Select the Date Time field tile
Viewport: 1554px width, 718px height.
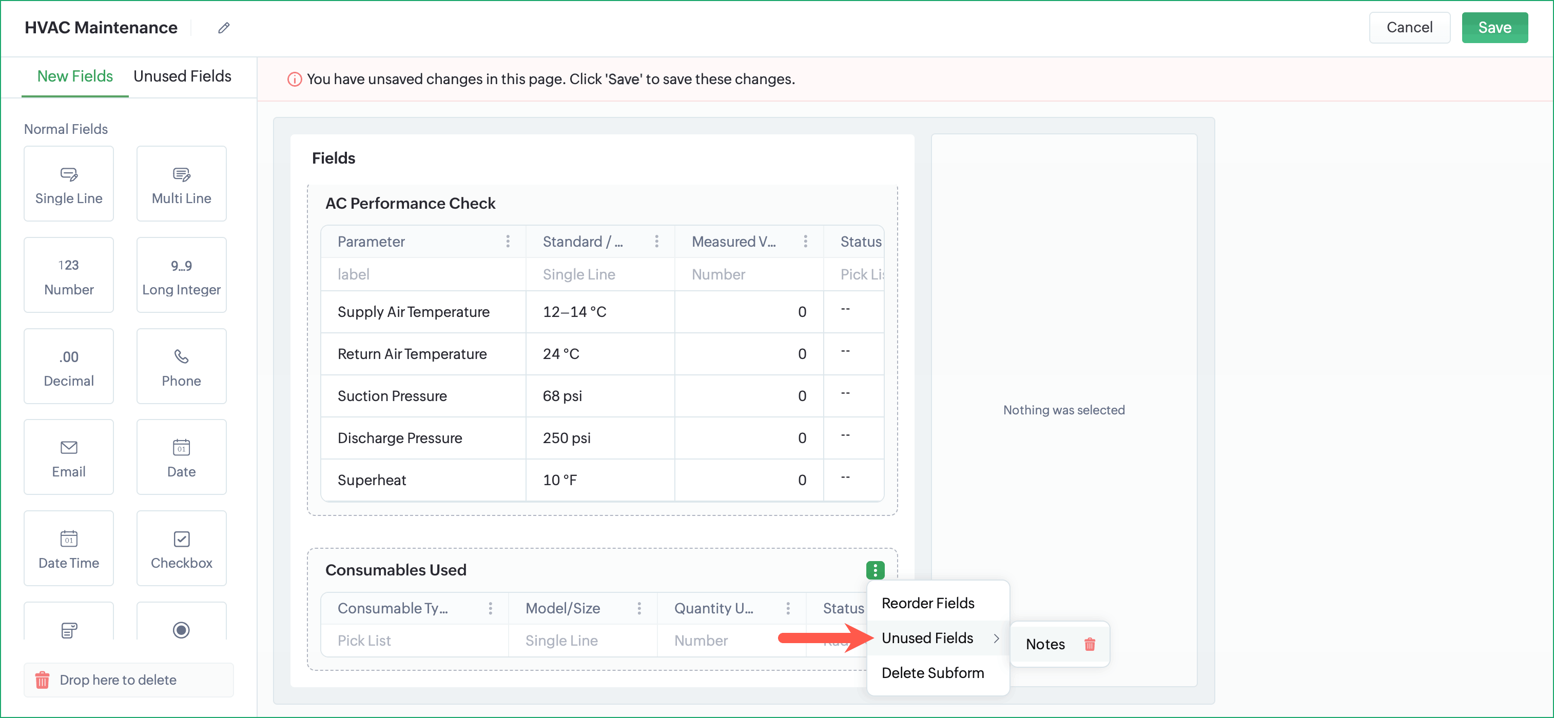pos(69,548)
